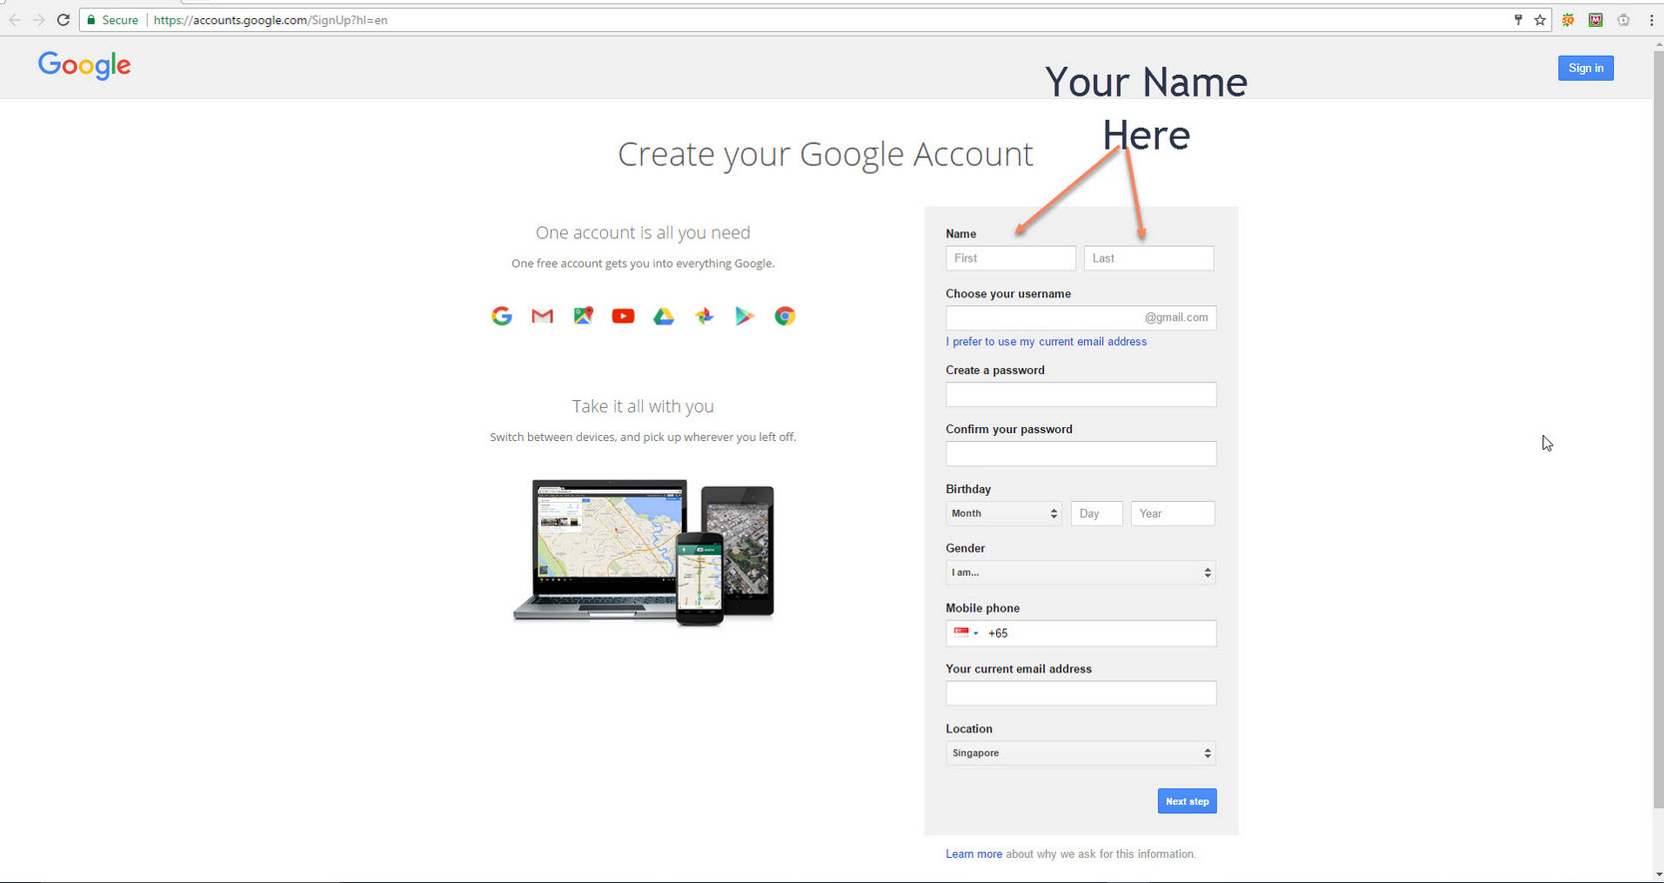Click the Gmail envelope icon
Image resolution: width=1664 pixels, height=883 pixels.
pyautogui.click(x=542, y=316)
